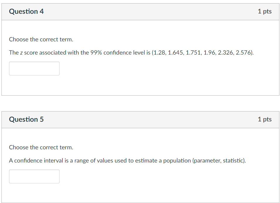
Task: Select the Question 5 header
Action: [x=26, y=119]
